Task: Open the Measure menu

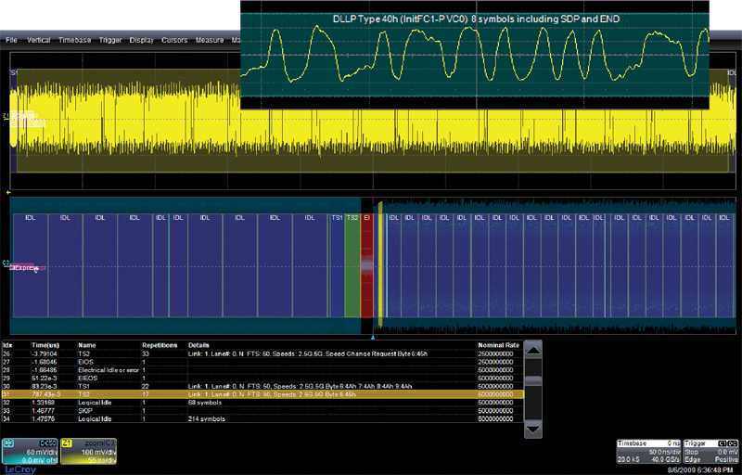Action: tap(211, 41)
